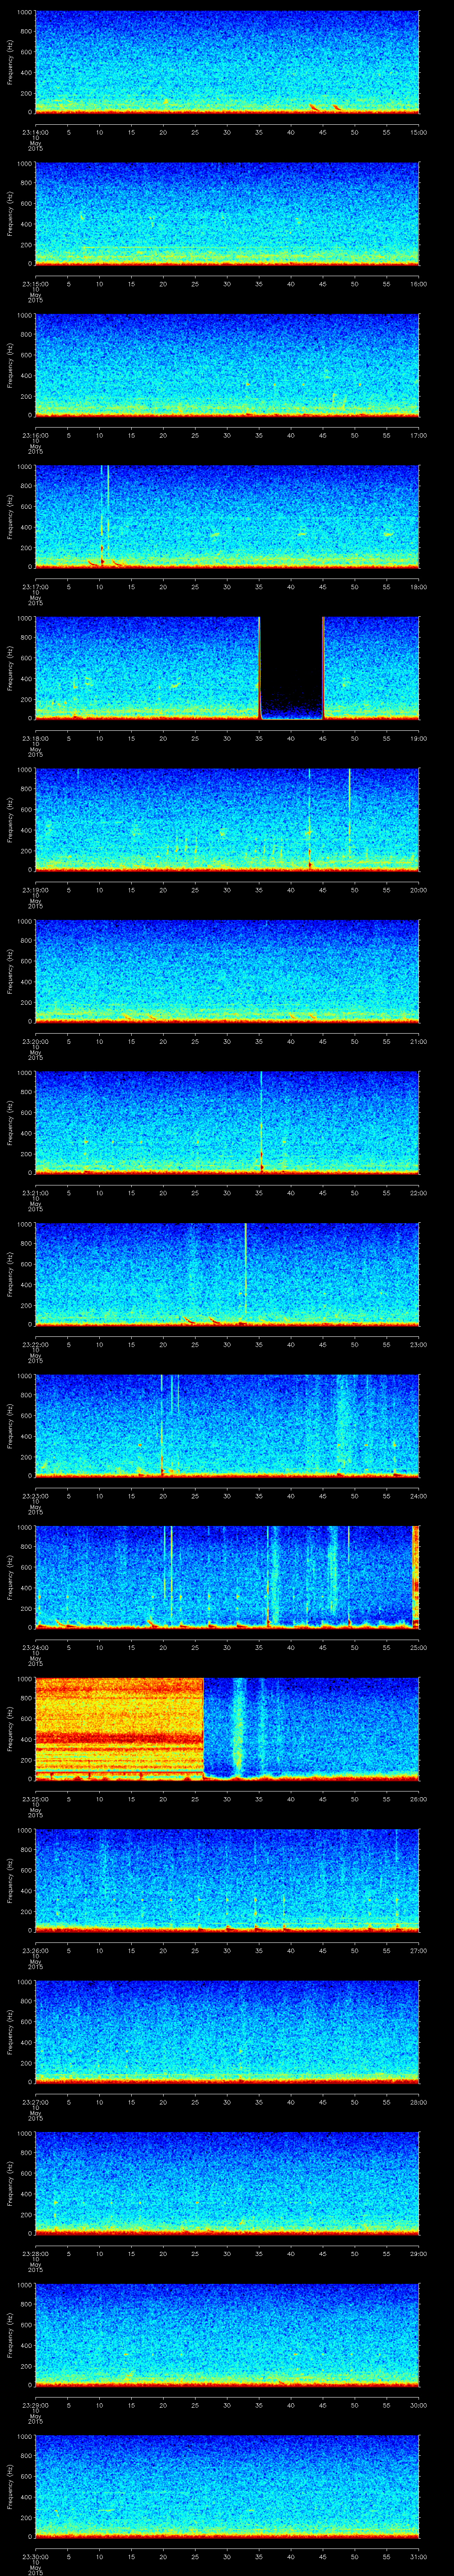The image size is (454, 2576).
Task: Click the 30 second tick under 23:20 spectrogram
Action: [x=227, y=1041]
